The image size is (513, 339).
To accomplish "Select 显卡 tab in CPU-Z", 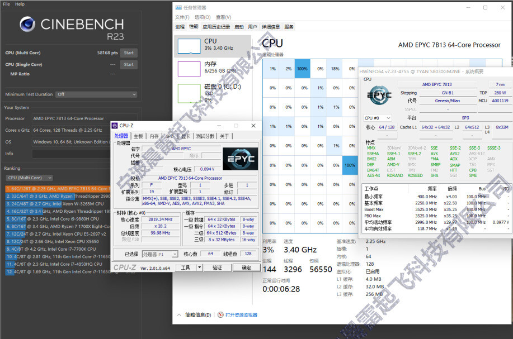I will [x=186, y=136].
